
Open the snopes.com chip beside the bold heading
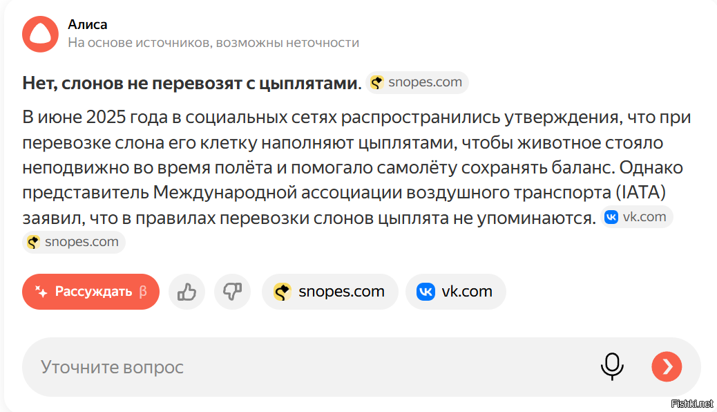tap(417, 82)
